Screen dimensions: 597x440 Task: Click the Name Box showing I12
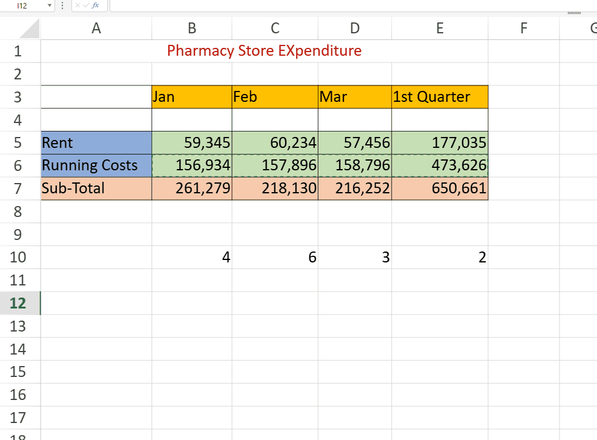22,5
